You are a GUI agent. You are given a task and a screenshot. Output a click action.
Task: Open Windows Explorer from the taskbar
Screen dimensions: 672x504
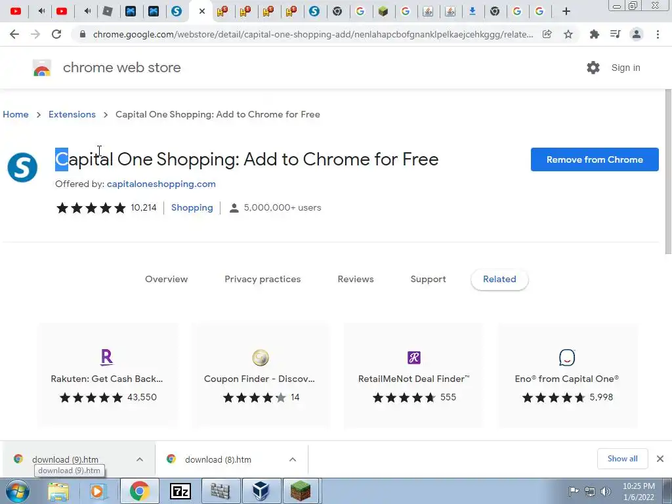[58, 492]
